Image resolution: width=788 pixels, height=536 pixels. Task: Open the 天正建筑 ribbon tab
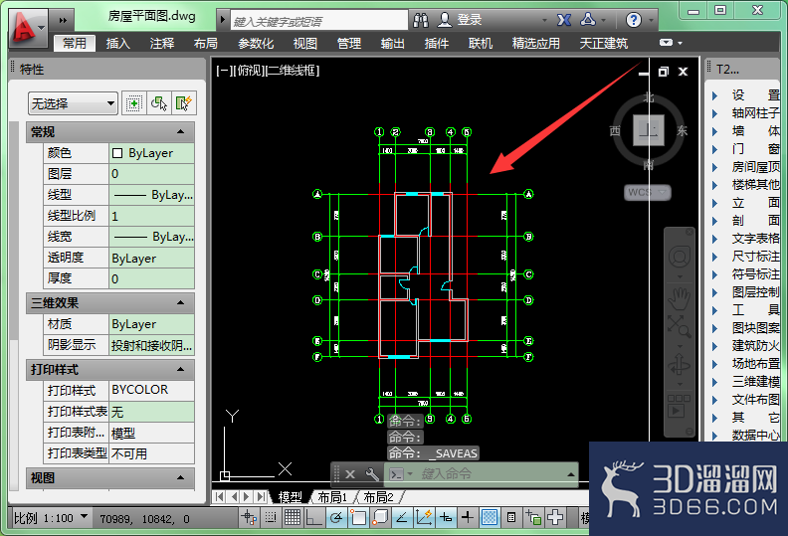604,43
